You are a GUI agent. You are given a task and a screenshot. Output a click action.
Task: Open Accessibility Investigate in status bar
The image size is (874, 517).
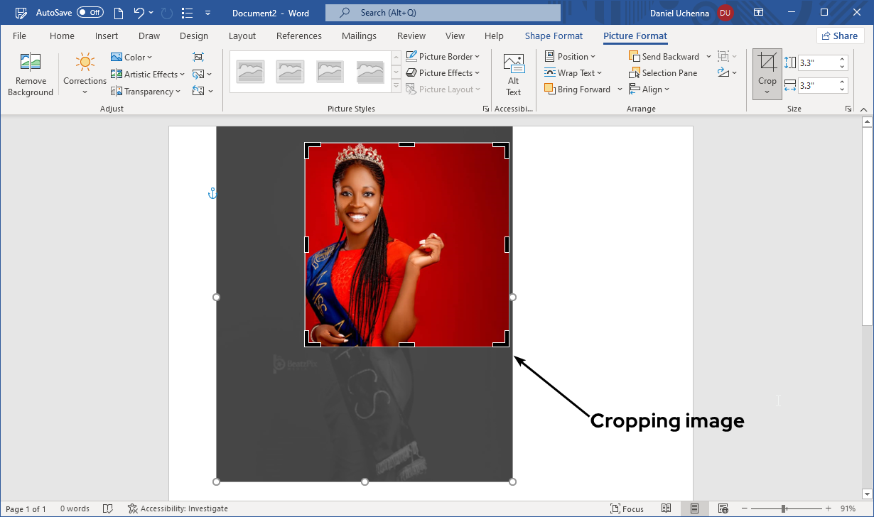(x=178, y=508)
